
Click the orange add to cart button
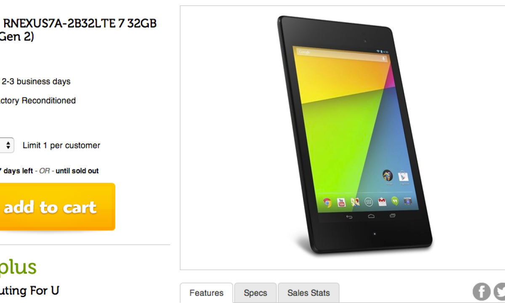[x=58, y=207]
